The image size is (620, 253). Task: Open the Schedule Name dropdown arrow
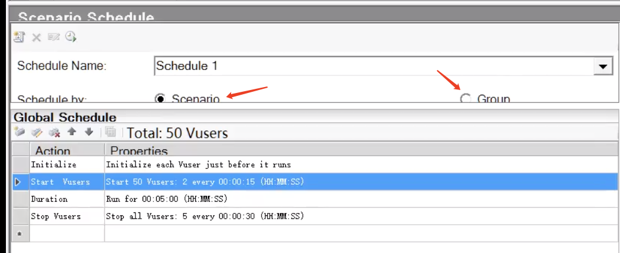tap(603, 66)
